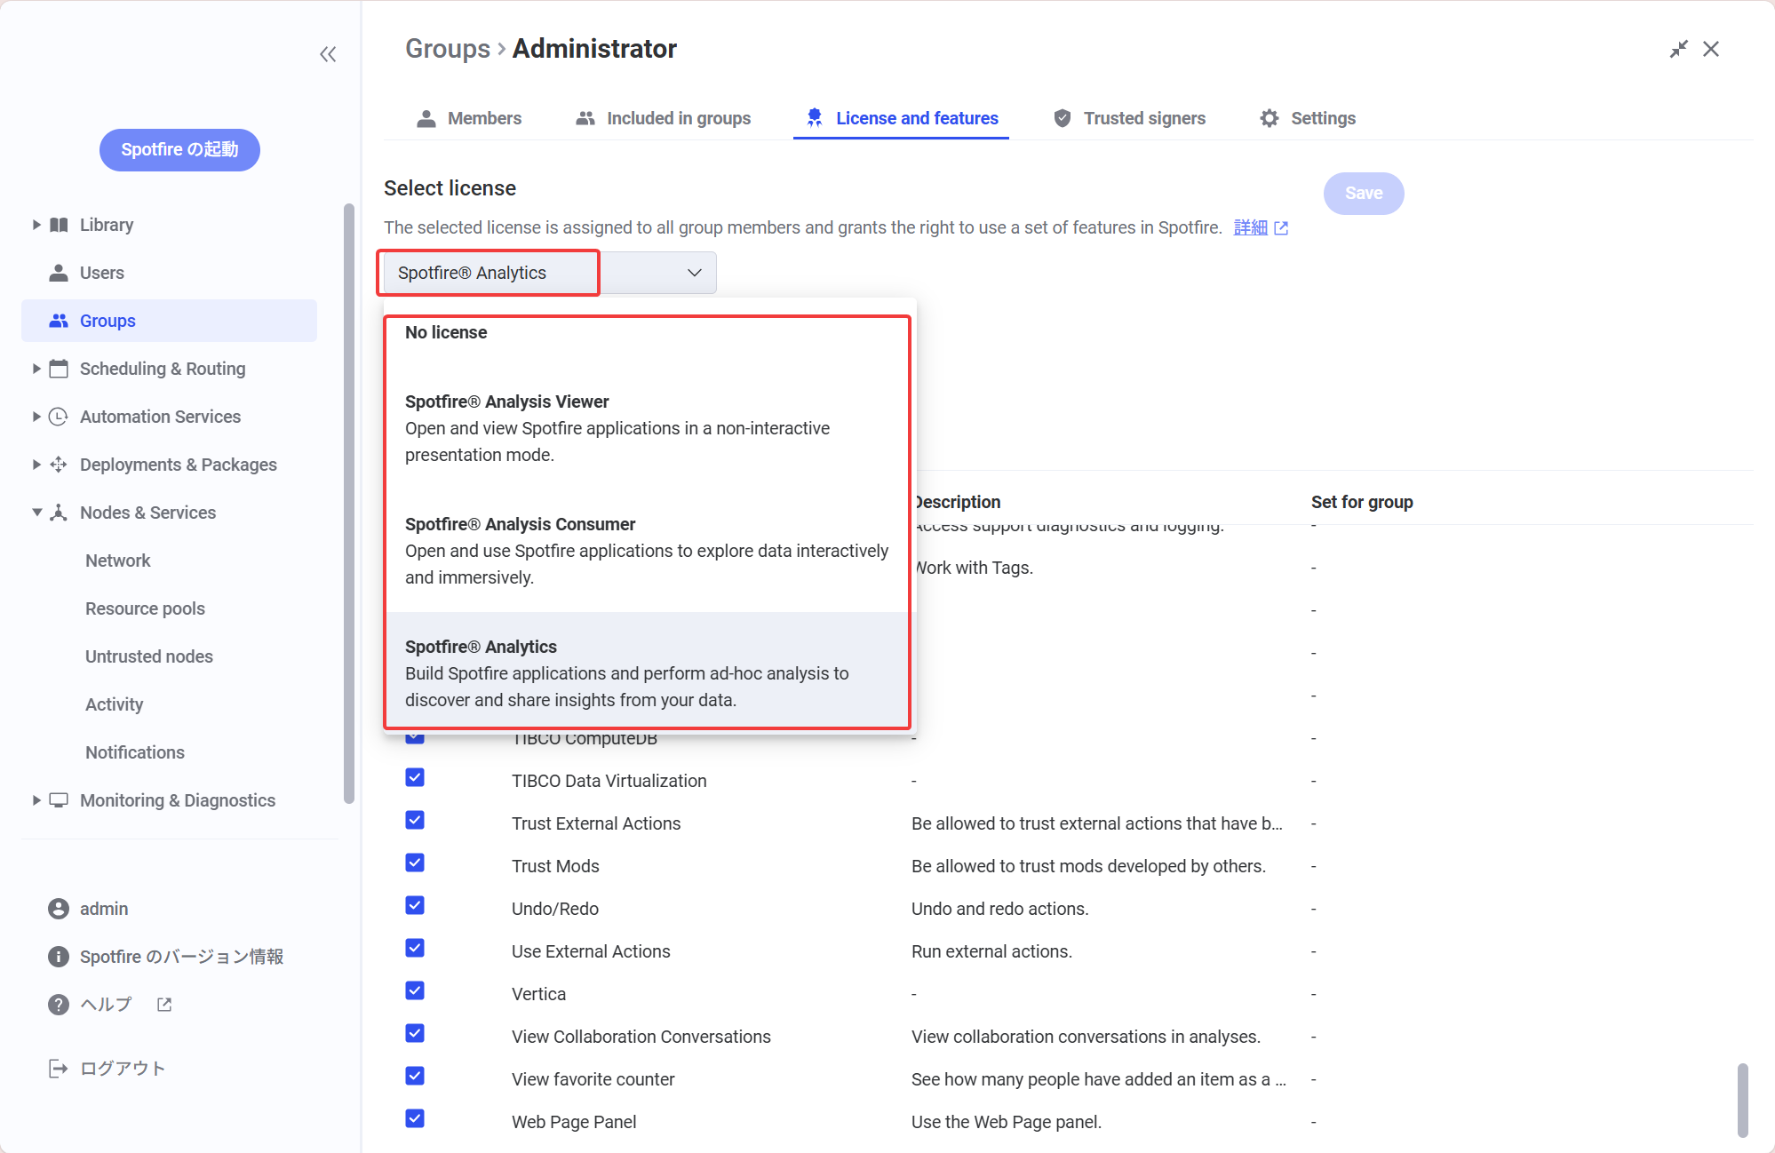
Task: Open the license selector dropdown arrow
Action: coord(695,273)
